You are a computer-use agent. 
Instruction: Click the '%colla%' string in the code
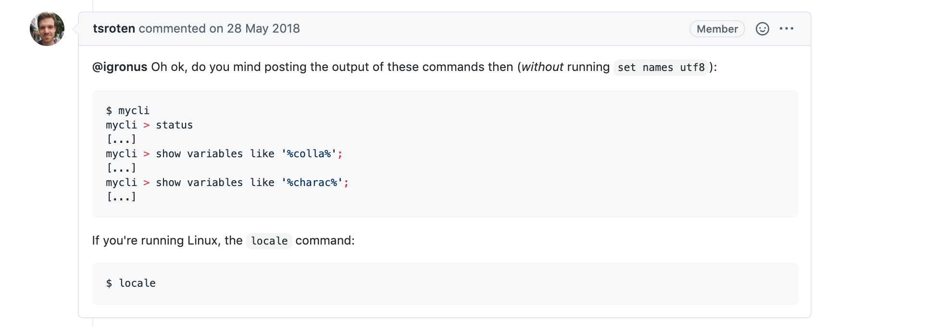coord(309,154)
